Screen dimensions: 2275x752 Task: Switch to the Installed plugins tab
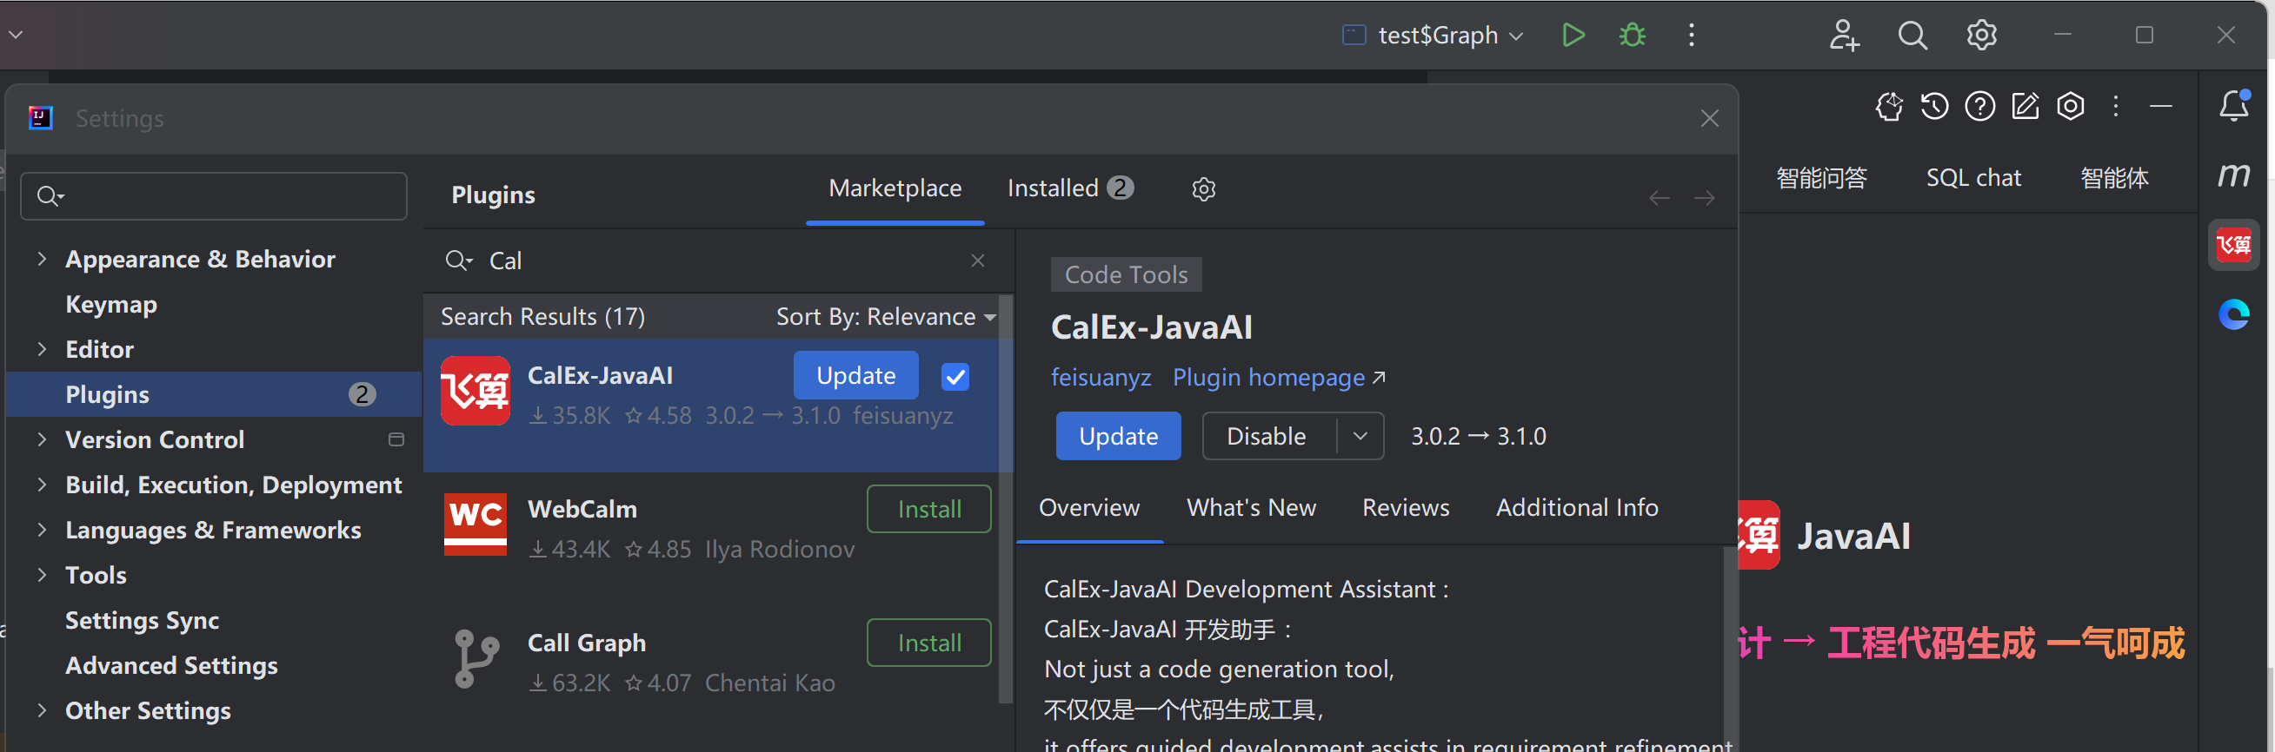pos(1069,188)
